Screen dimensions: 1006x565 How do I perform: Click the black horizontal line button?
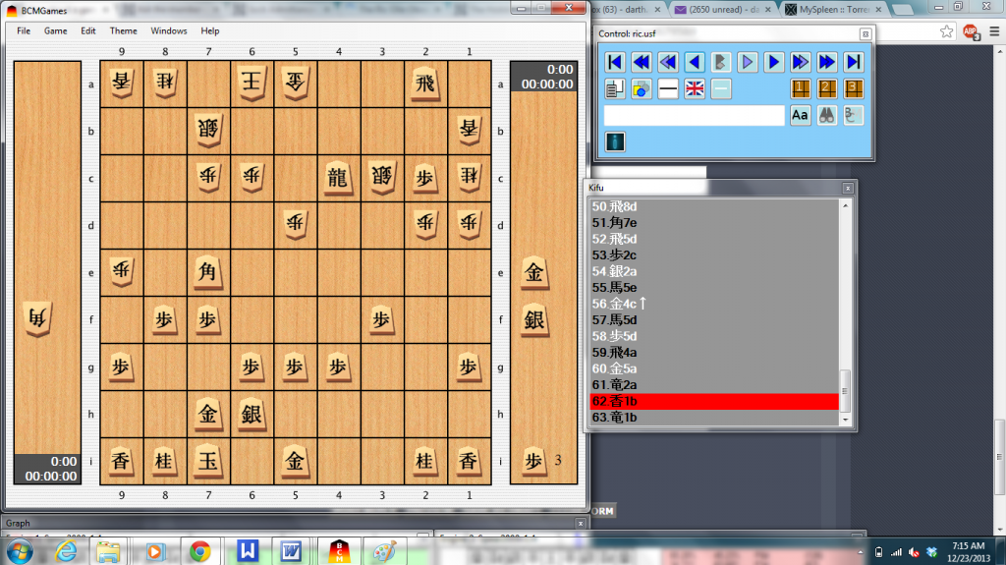point(668,88)
